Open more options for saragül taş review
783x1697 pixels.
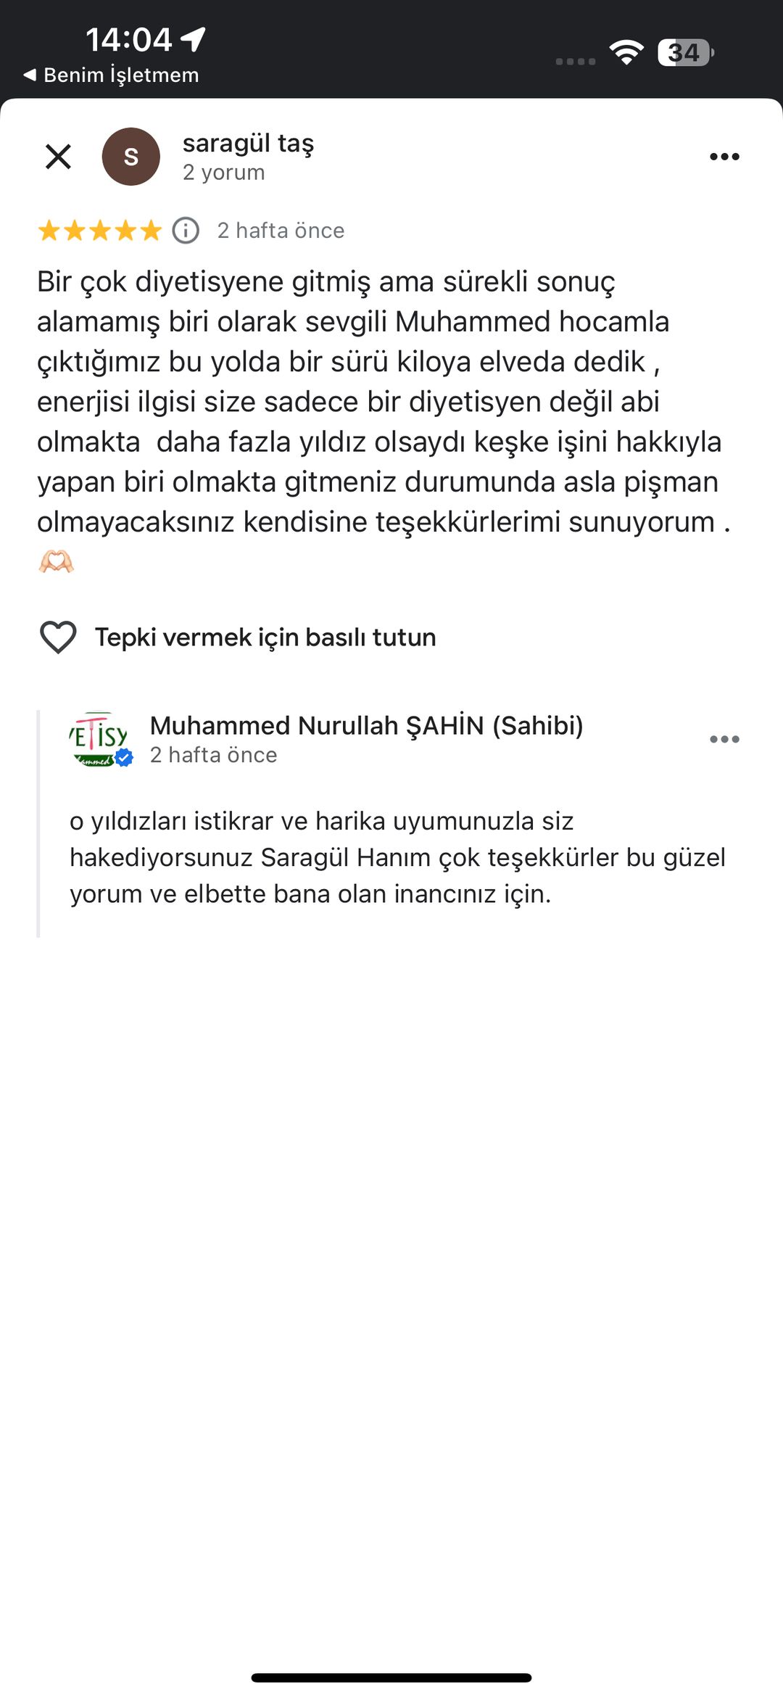724,157
